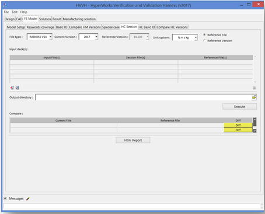The height and width of the screenshot is (214, 265).
Task: Select the Reference Version radio button
Action: 204,41
